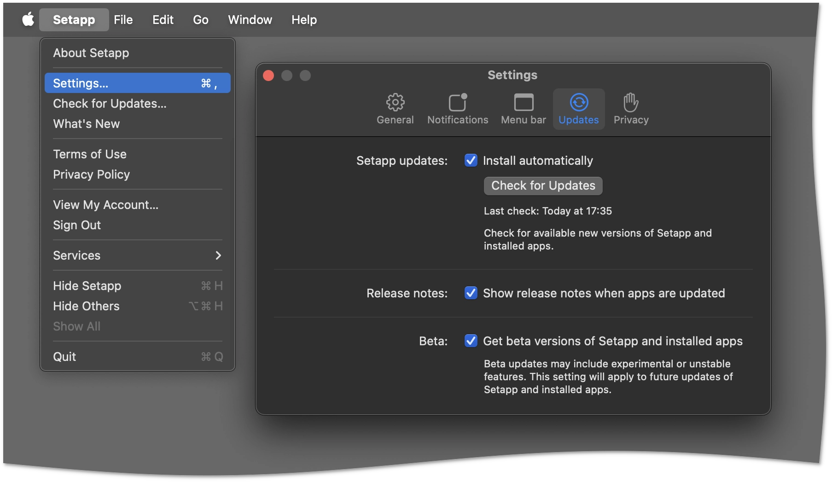Screen dimensions: 832x482
Task: Open the Window menu
Action: 250,20
